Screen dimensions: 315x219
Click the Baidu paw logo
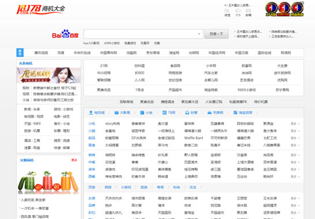coord(65,34)
